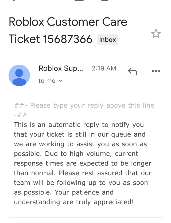Screen dimensions: 171x223
Task: Tap 'understanding are truly appreciated!' closing line
Action: (74, 202)
